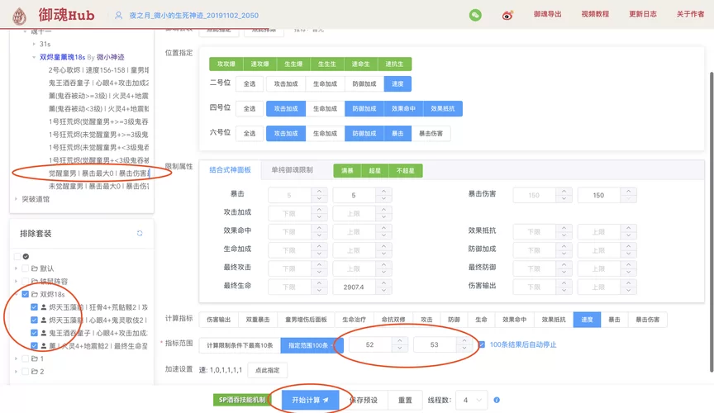
Task: Switch to 结合式神面板 tab
Action: tap(230, 170)
